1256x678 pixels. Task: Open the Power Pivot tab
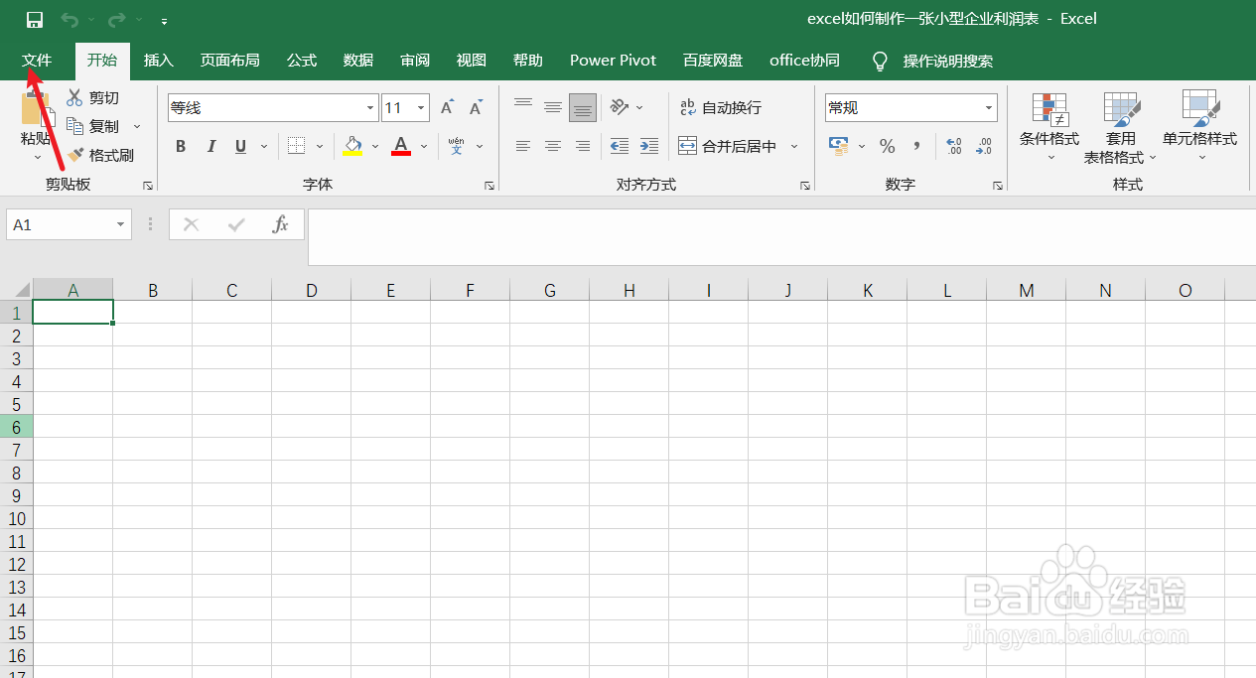coord(613,61)
